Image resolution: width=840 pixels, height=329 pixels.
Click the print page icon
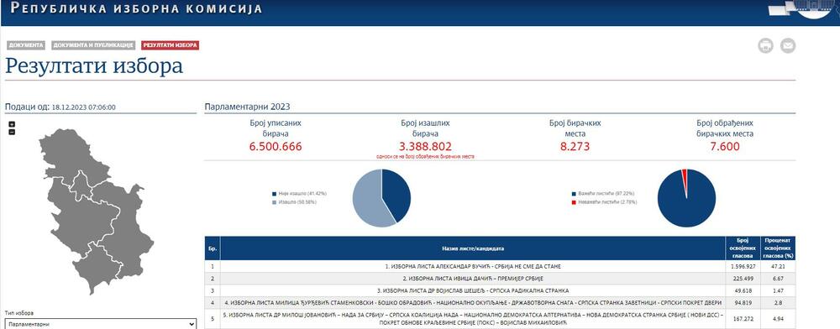[765, 46]
